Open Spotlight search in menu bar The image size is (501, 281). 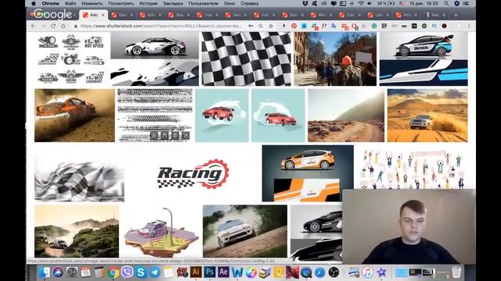pyautogui.click(x=446, y=3)
